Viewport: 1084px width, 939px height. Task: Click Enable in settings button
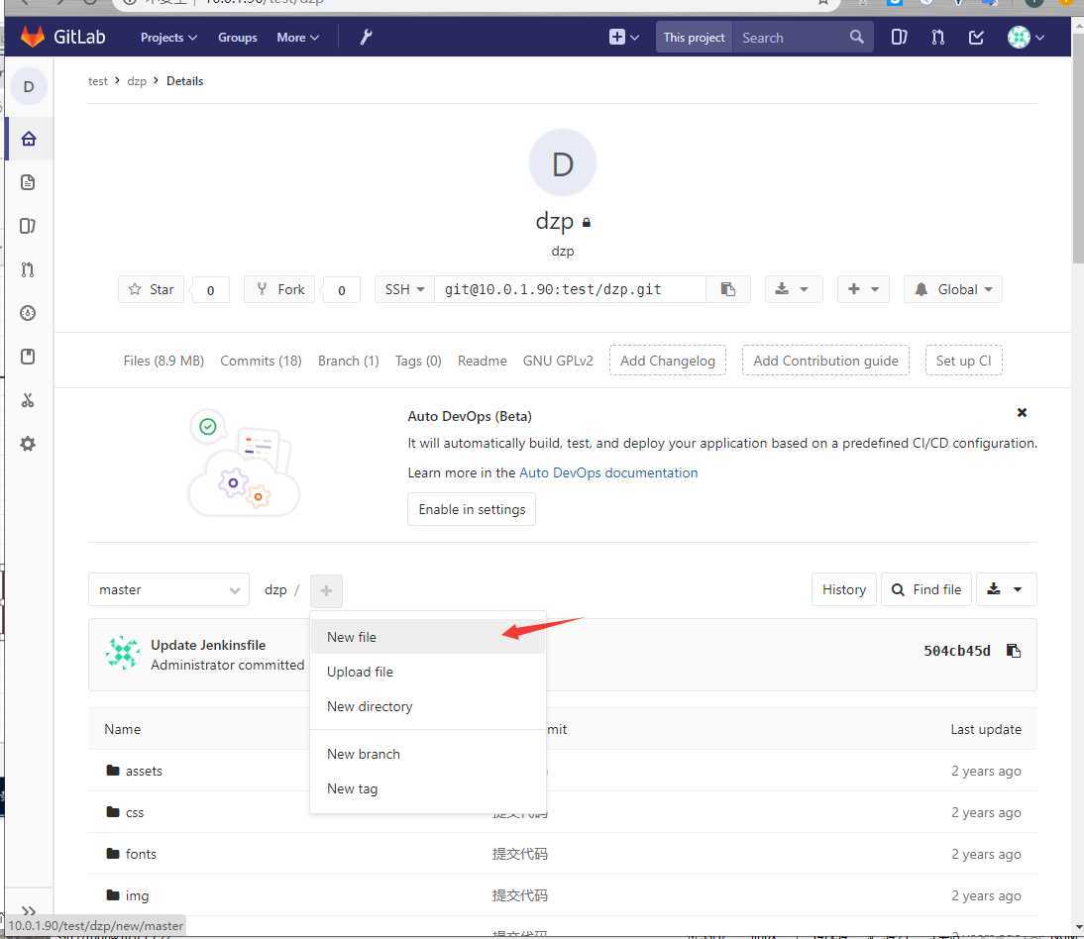pyautogui.click(x=472, y=509)
